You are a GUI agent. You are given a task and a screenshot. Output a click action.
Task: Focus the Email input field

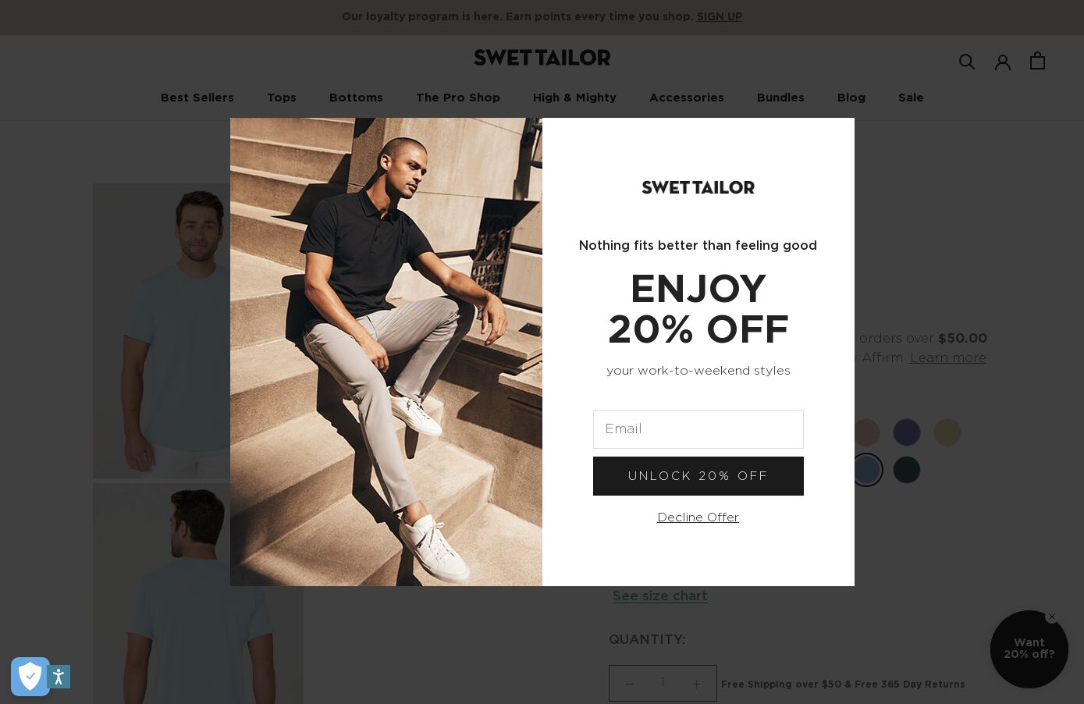pyautogui.click(x=698, y=429)
